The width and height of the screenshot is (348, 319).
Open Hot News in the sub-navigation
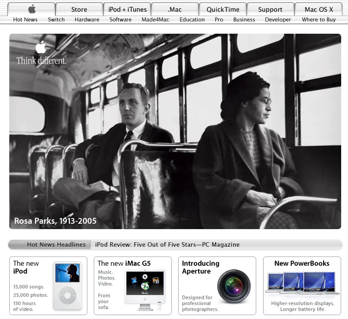click(x=25, y=20)
